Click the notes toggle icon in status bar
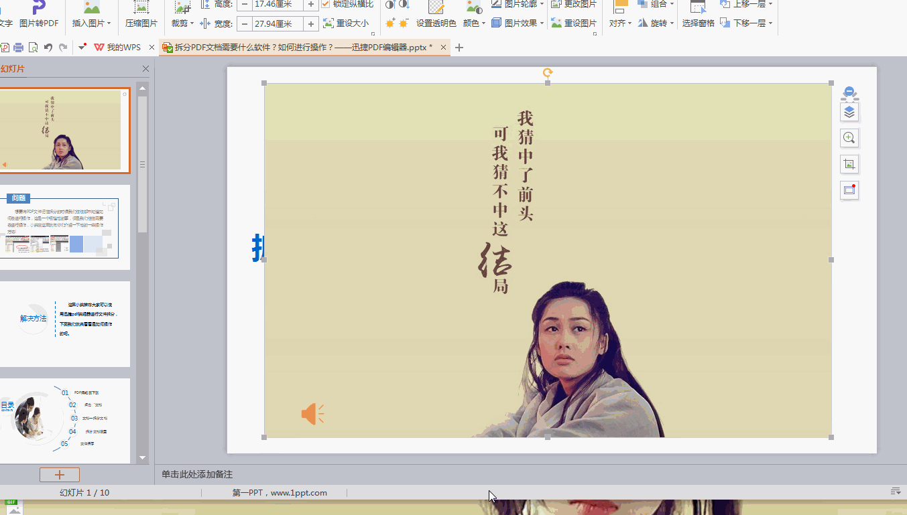Viewport: 907px width, 515px height. 895,492
